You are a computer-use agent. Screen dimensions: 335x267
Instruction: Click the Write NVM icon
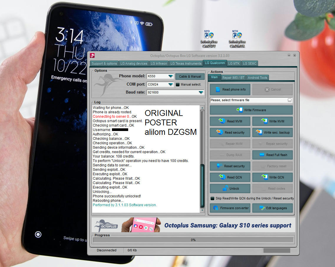(x=264, y=121)
